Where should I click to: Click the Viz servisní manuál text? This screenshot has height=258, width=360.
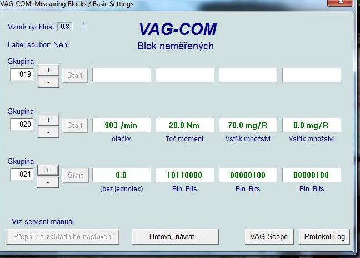pyautogui.click(x=43, y=222)
